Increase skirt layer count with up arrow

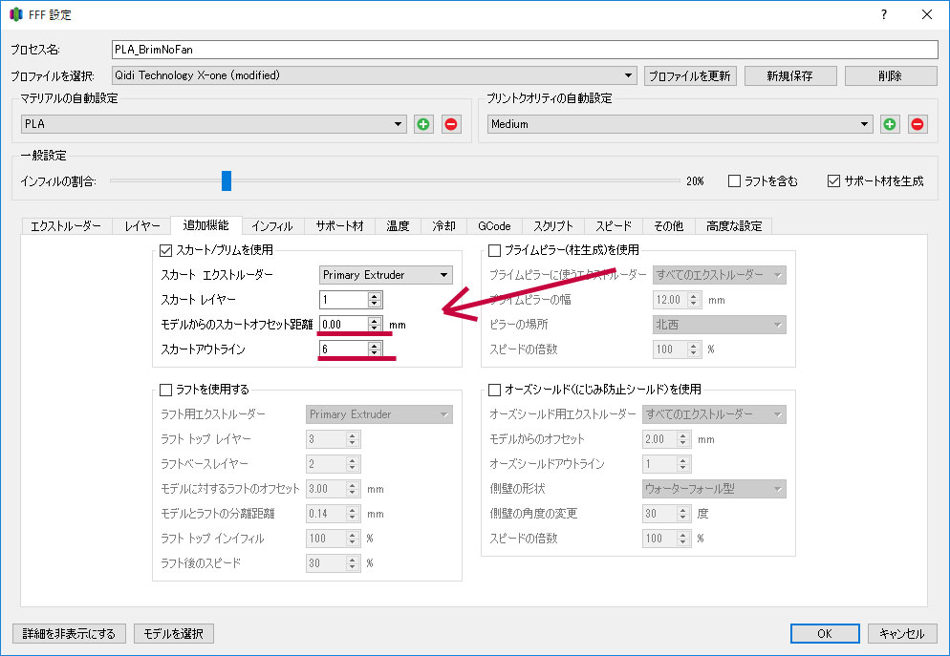376,295
